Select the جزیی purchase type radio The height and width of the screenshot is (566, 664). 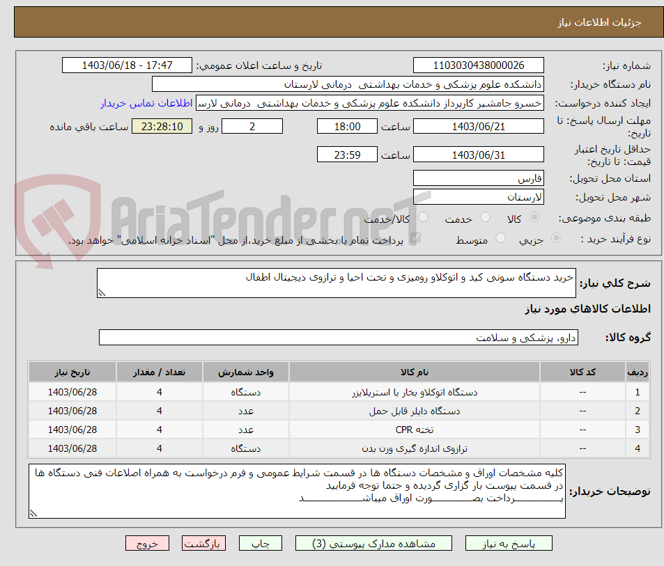[557, 238]
